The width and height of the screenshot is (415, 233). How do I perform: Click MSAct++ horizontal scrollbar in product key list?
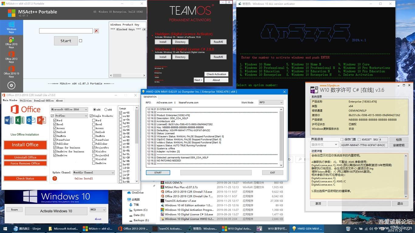(x=127, y=75)
